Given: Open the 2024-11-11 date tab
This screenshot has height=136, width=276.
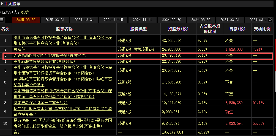Looking at the screenshot, I should 142,20.
